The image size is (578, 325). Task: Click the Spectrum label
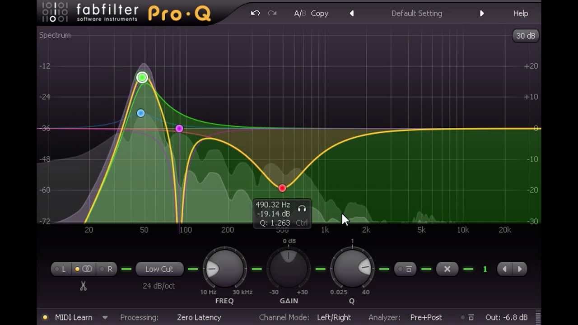click(55, 35)
